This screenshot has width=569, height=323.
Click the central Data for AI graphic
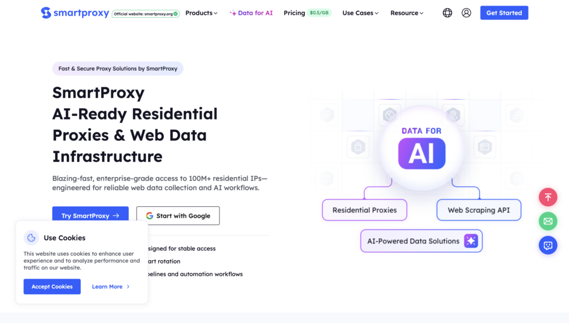coord(422,148)
